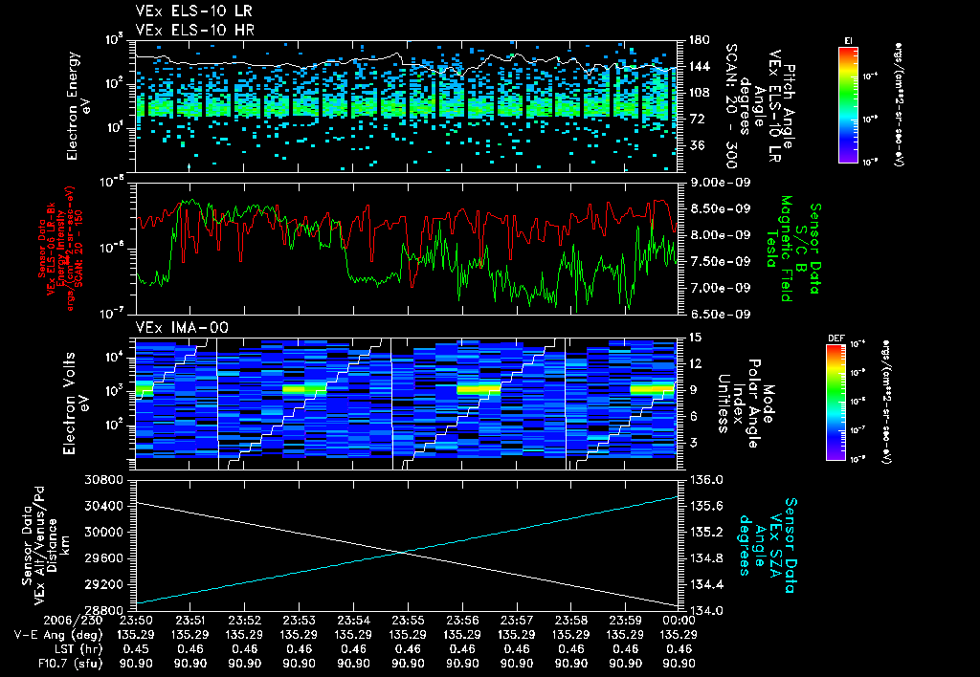The image size is (980, 677).
Task: Click the 23:58 time axis label
Action: pos(570,621)
